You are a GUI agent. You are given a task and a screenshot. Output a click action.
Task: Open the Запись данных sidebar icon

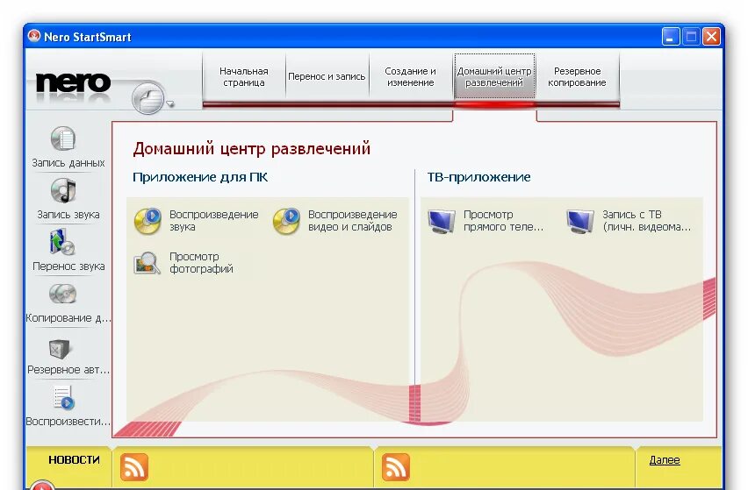coord(63,138)
